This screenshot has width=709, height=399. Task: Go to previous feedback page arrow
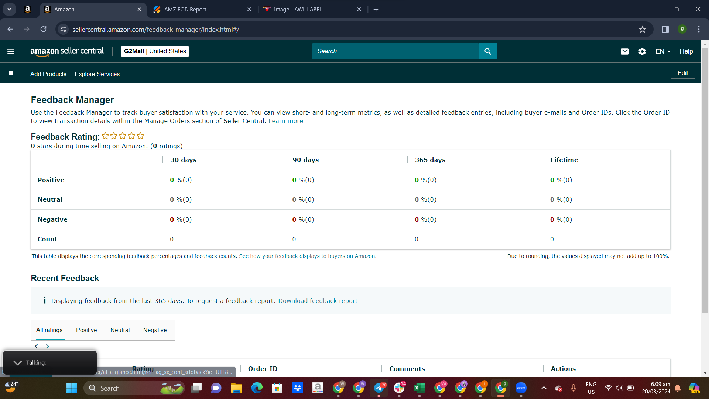click(36, 346)
